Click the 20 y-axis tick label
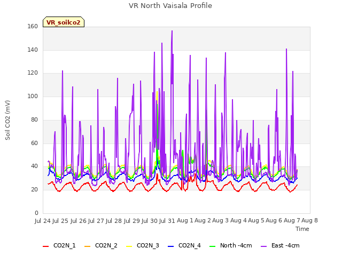The image size is (342, 256). [34, 190]
